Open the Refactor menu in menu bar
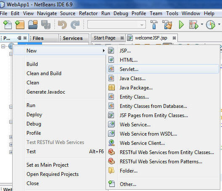Screen dimensions: 222x191 pos(88,13)
